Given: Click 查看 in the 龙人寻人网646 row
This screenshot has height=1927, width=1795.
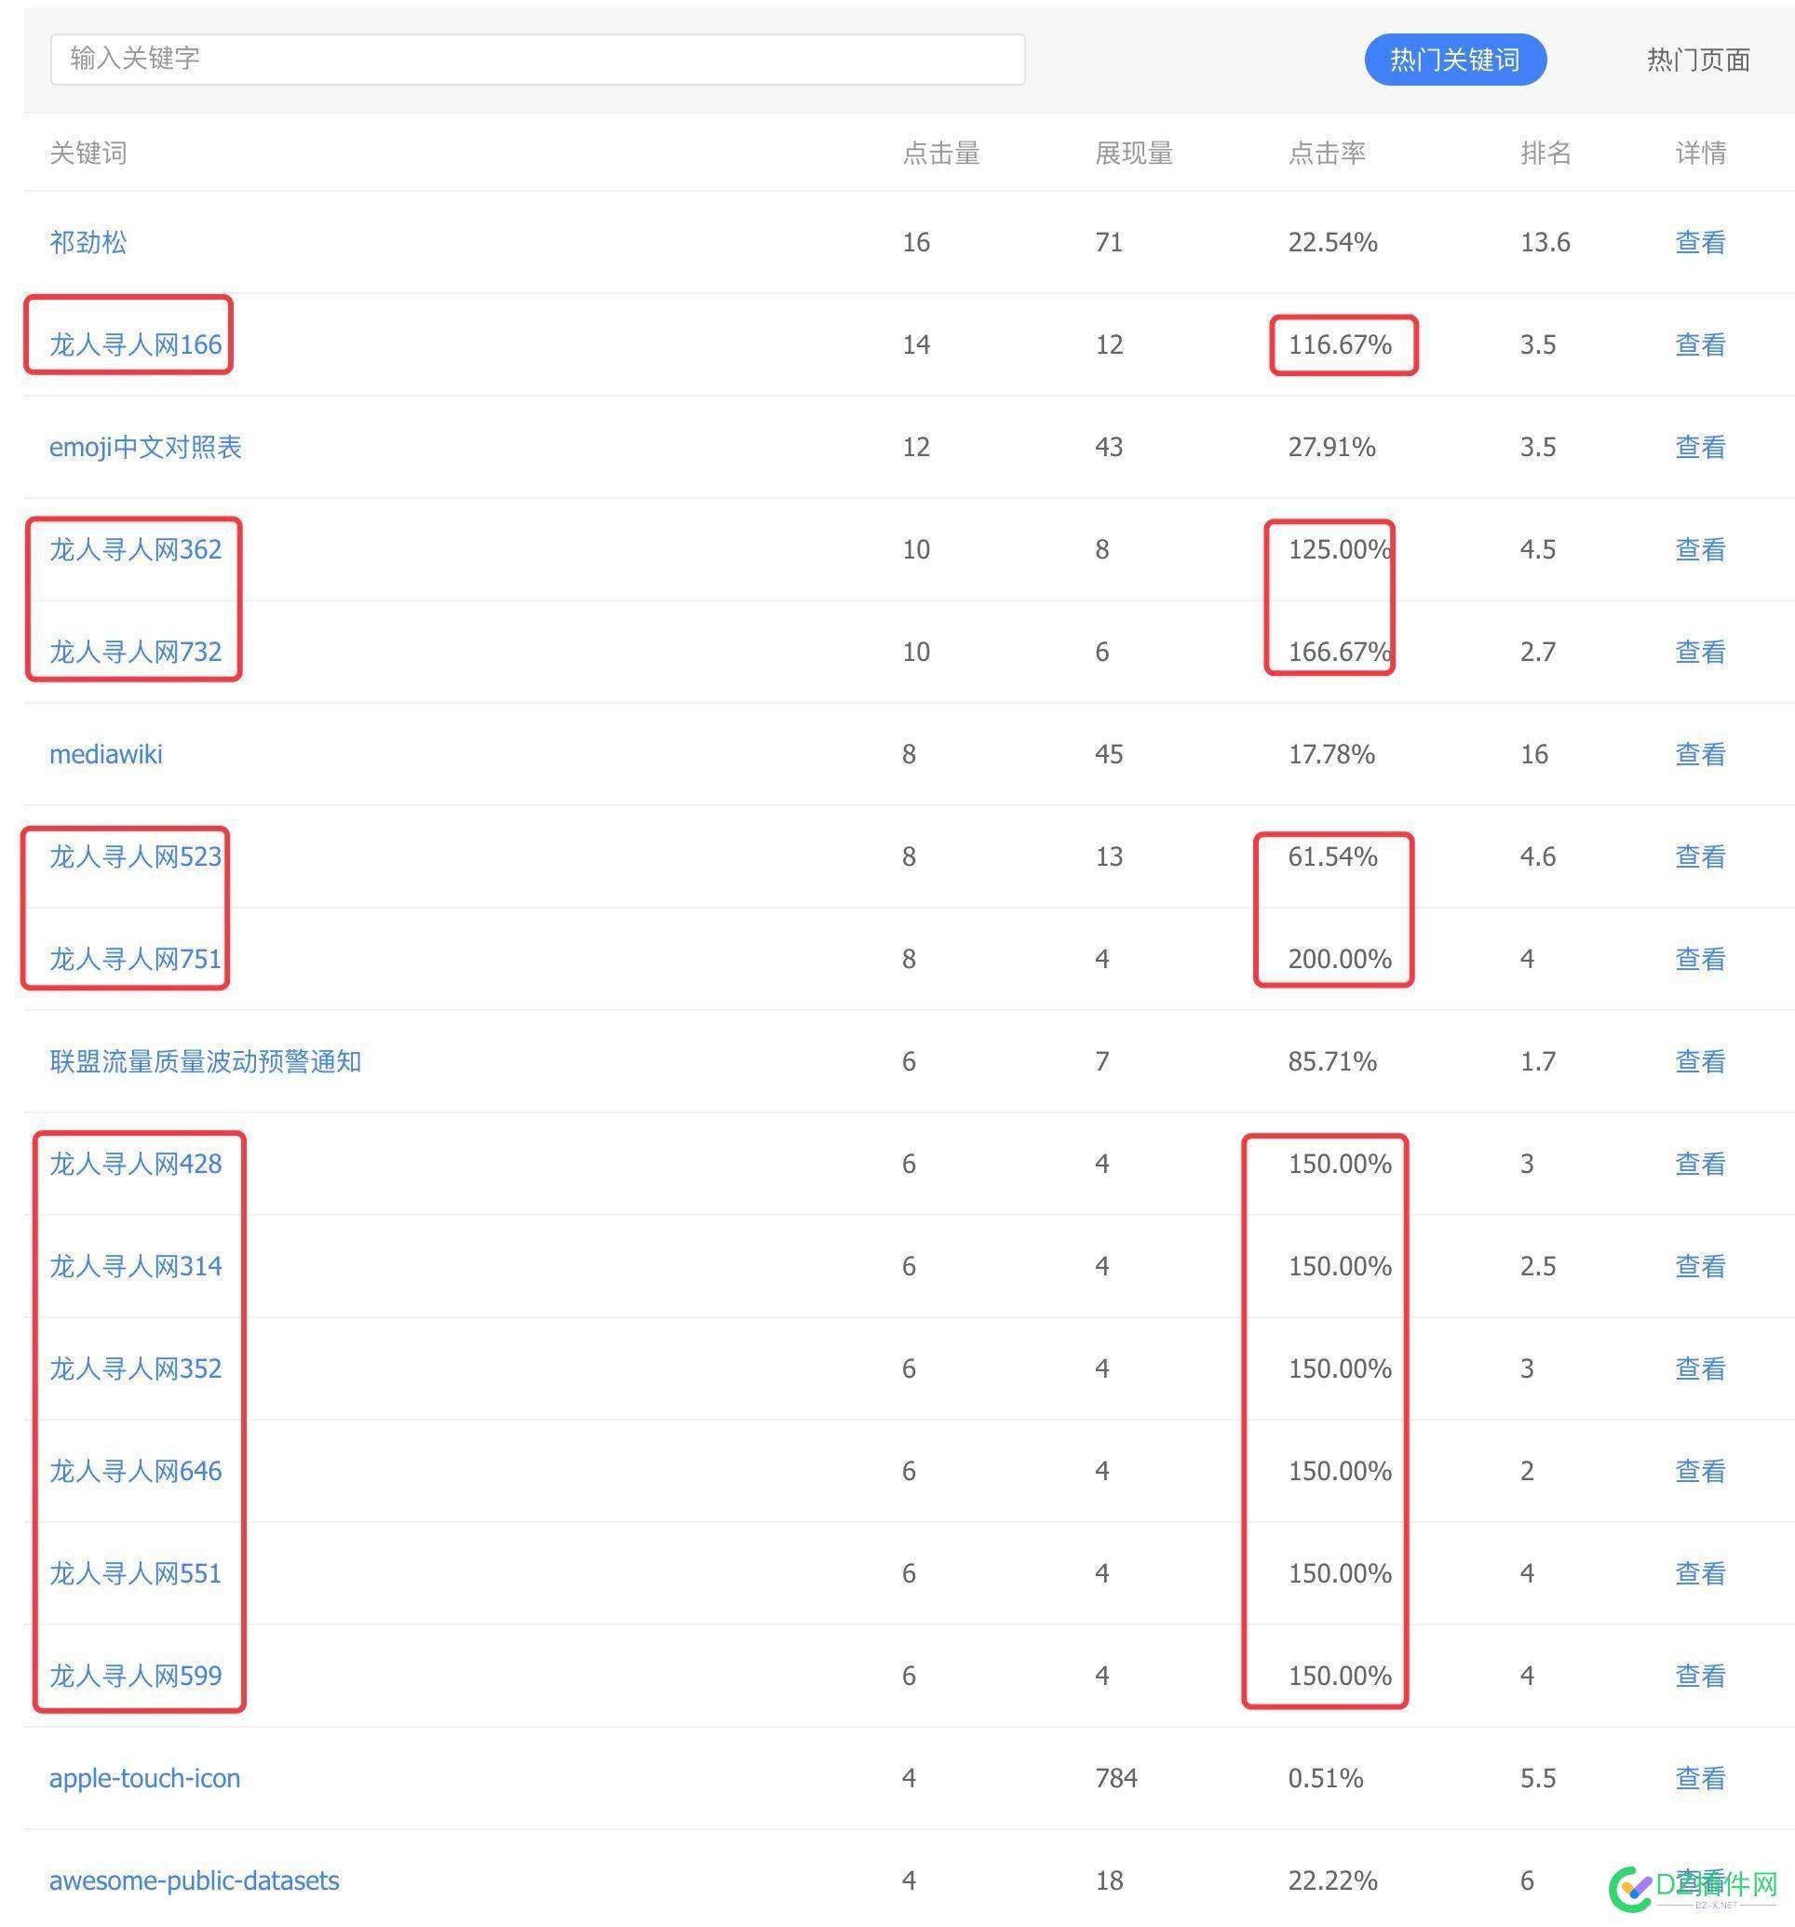Looking at the screenshot, I should (x=1699, y=1472).
